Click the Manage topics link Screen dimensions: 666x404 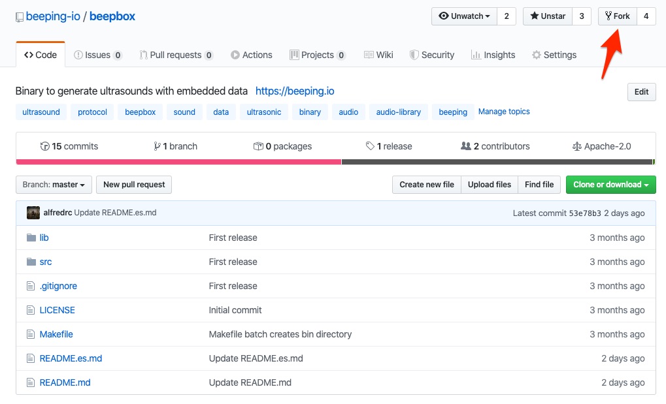pyautogui.click(x=504, y=112)
